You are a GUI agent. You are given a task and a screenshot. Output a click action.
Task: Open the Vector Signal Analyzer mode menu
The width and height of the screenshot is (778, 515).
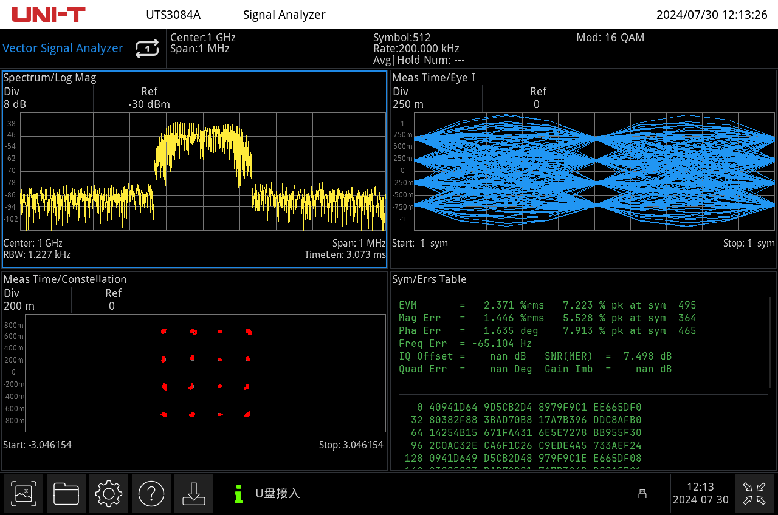[63, 49]
